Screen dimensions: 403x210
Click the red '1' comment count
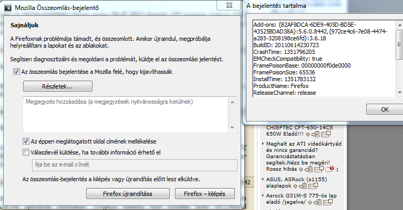(x=337, y=170)
